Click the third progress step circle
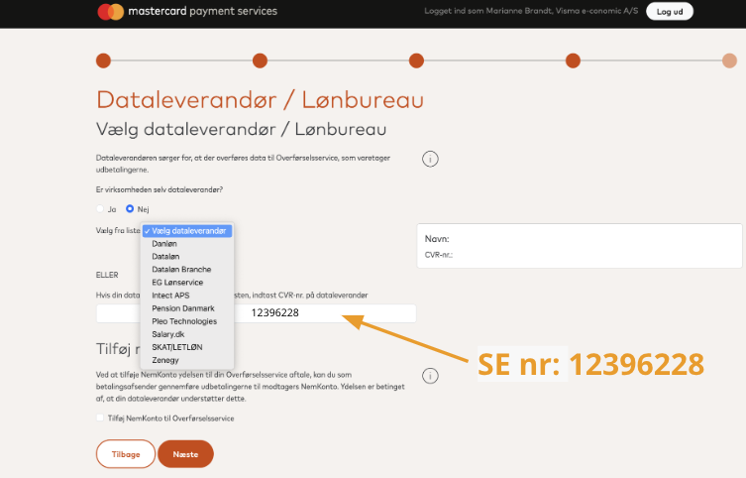Image resolution: width=746 pixels, height=478 pixels. pos(416,60)
